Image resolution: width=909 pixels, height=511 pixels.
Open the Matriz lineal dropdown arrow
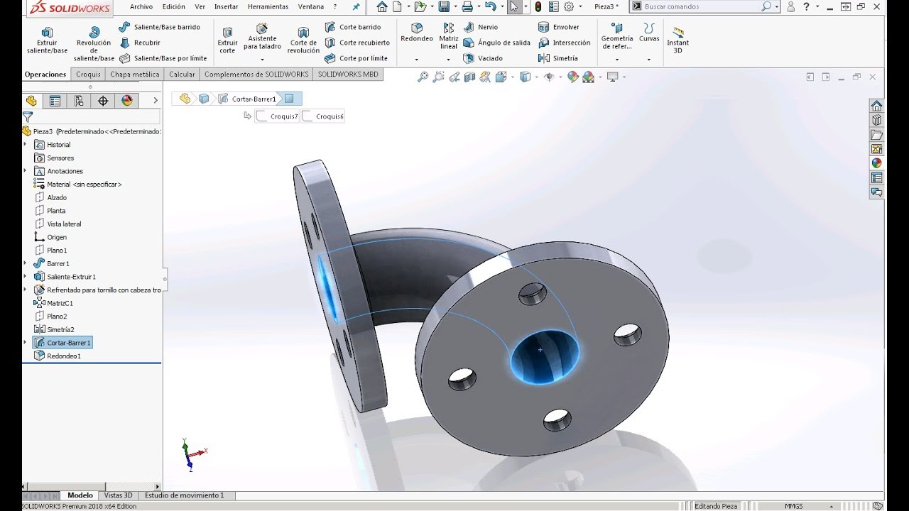tap(449, 60)
